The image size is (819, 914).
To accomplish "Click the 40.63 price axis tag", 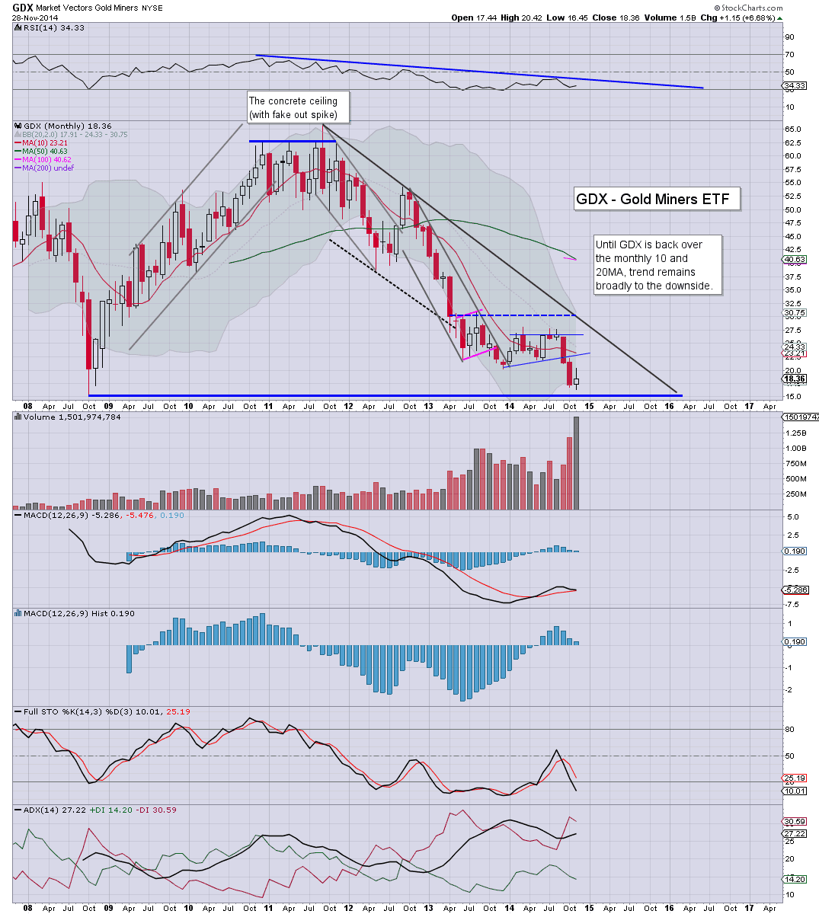I will pyautogui.click(x=794, y=259).
